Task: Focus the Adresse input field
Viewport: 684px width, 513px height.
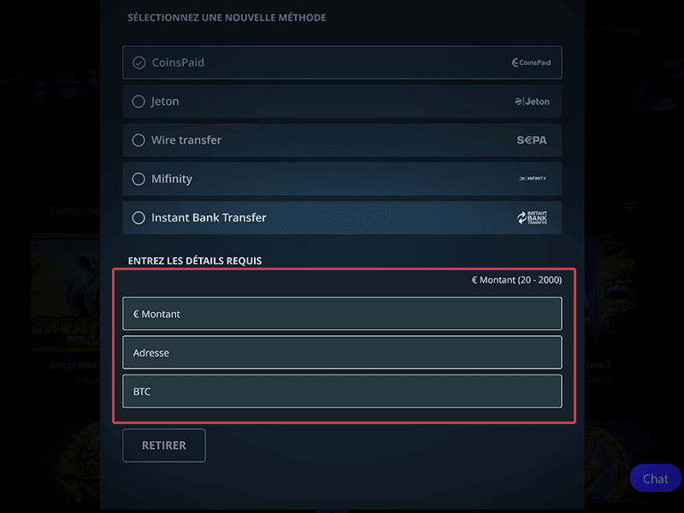Action: tap(342, 352)
